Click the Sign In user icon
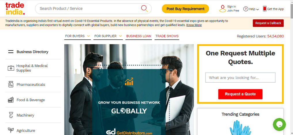 tap(222, 9)
